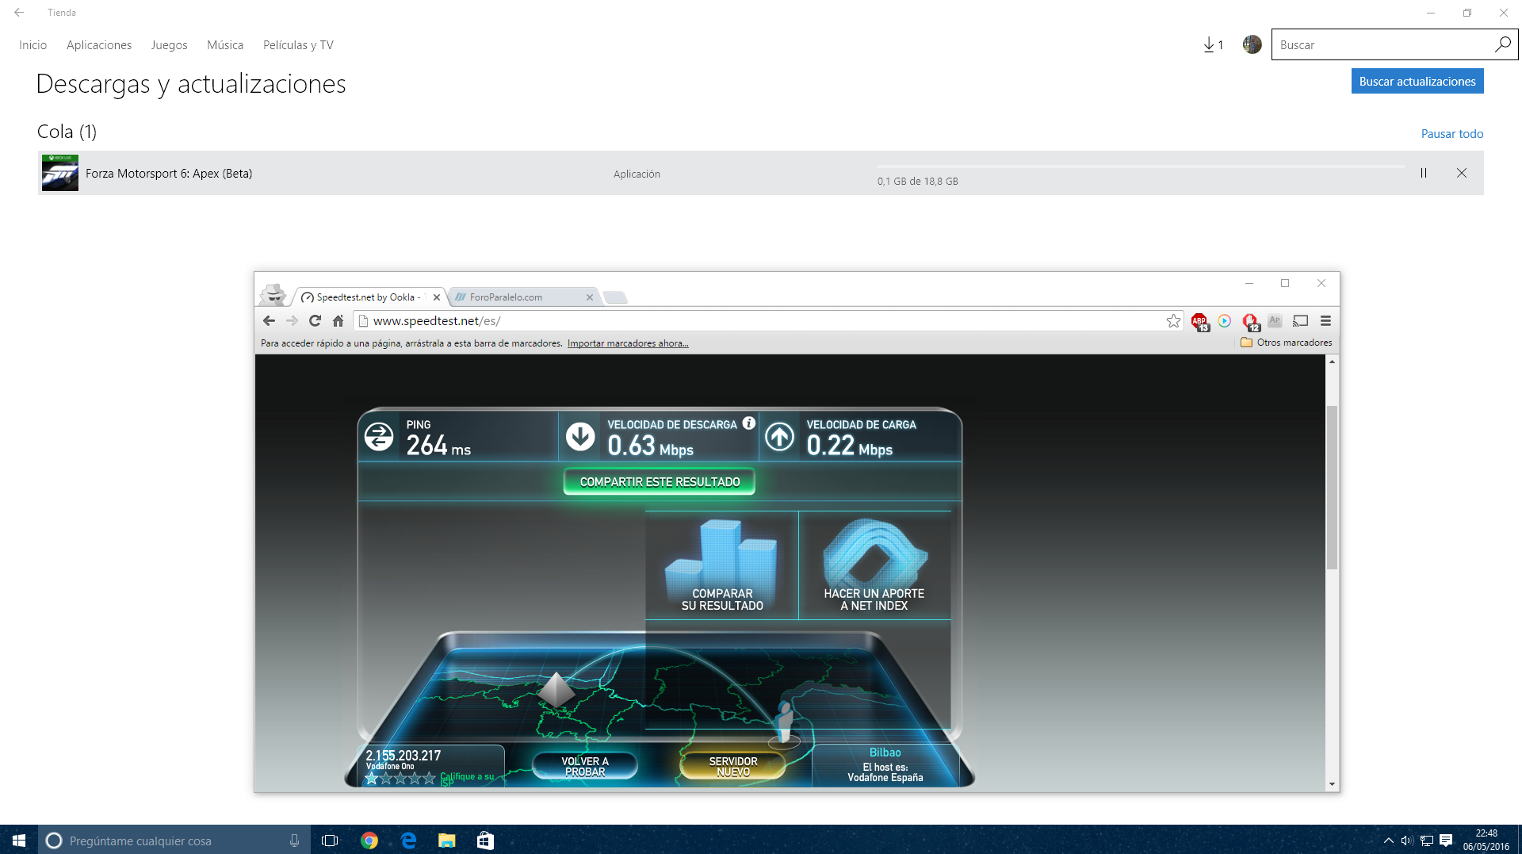The width and height of the screenshot is (1522, 854).
Task: Close the ForoParalelo.com tab
Action: click(x=590, y=297)
